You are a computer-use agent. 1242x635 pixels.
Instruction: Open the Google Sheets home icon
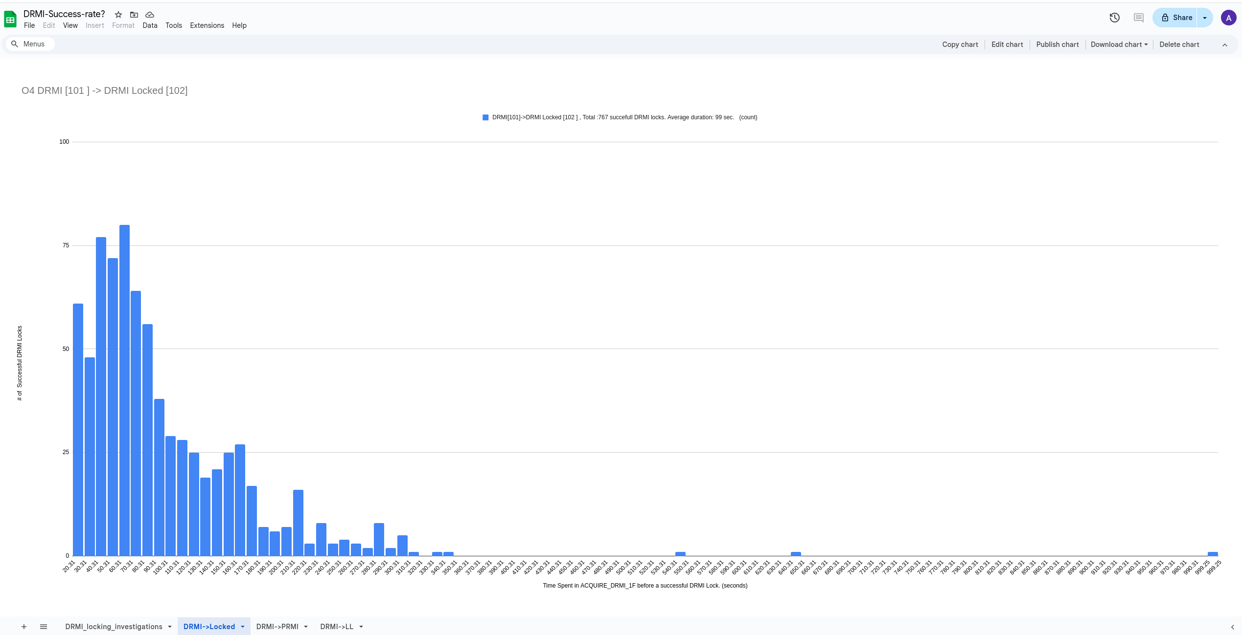tap(10, 20)
